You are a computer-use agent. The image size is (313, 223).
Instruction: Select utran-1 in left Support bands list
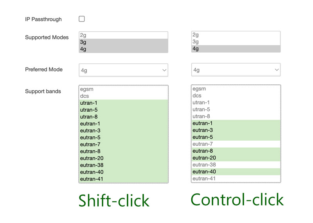tap(123, 103)
